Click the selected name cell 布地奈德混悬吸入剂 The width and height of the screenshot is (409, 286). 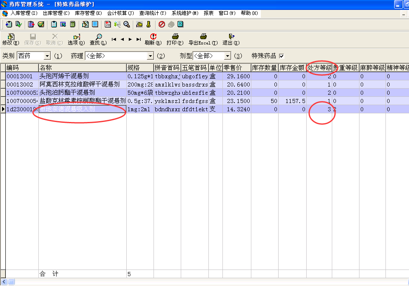click(83, 109)
